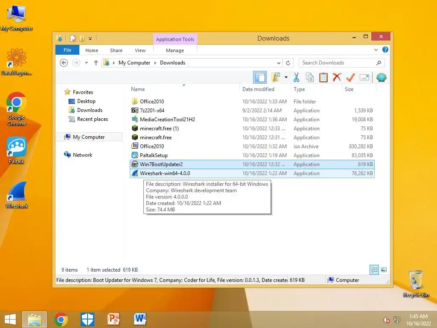Refresh the Downloads folder view
Image resolution: width=437 pixels, height=328 pixels.
(x=288, y=63)
